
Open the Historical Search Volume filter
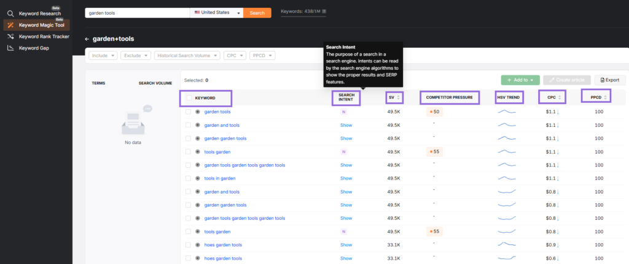tap(187, 56)
